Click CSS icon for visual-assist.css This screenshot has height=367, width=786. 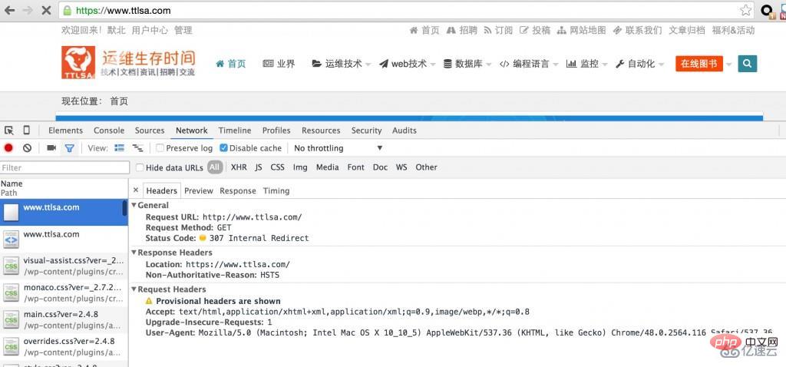[x=11, y=266]
